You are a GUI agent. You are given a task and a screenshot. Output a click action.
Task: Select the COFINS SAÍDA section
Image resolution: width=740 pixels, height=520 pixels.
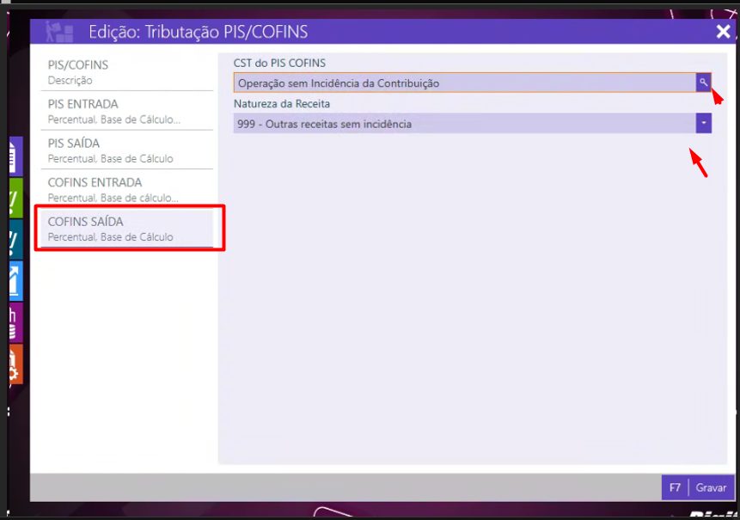127,229
